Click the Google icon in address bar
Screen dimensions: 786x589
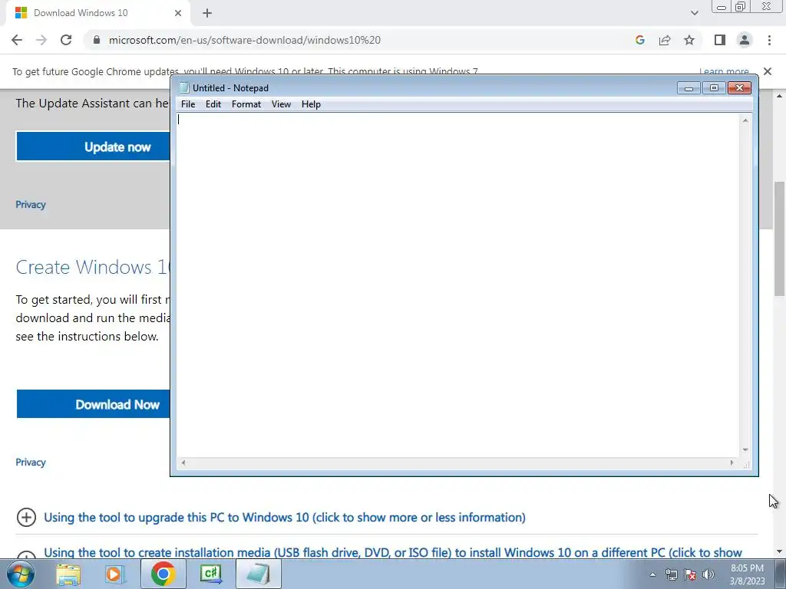pos(639,40)
